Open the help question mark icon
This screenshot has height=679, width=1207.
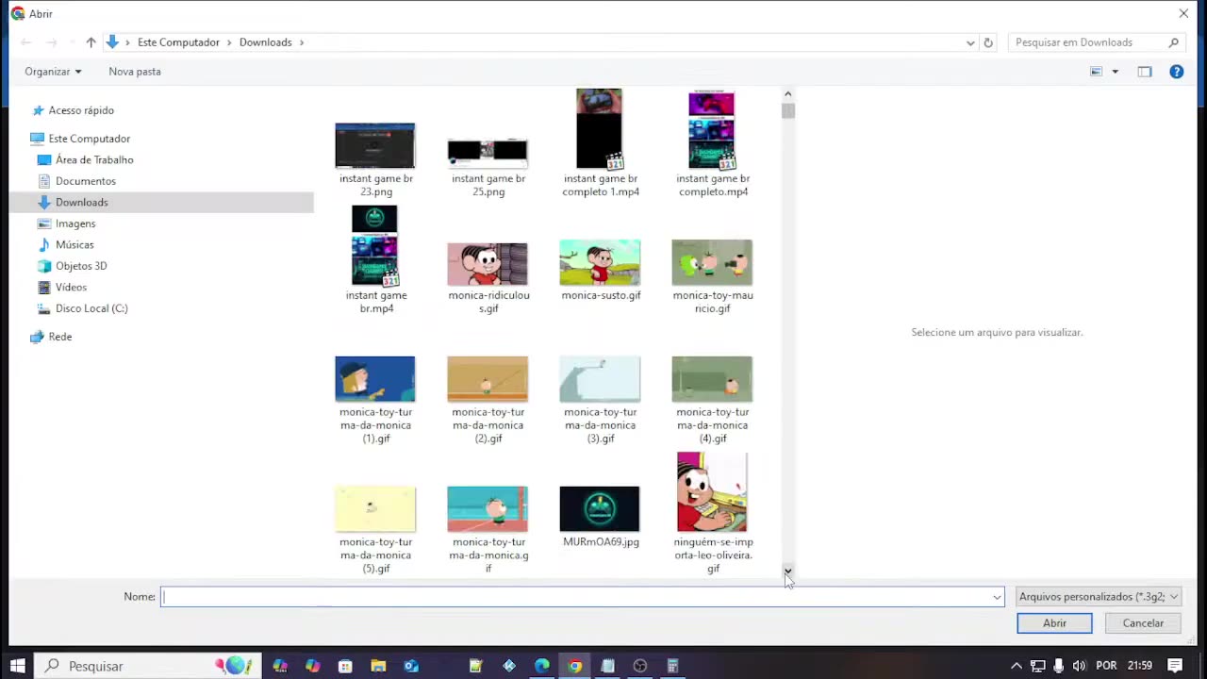tap(1177, 72)
